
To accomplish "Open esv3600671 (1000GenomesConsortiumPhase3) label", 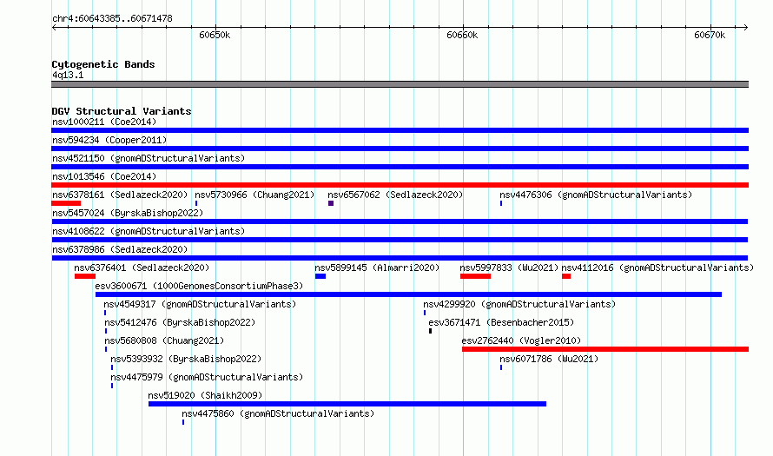I will [x=199, y=286].
